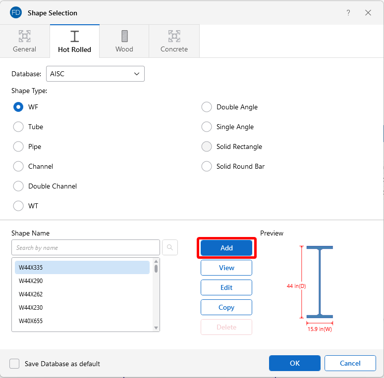
Task: Open the General tab
Action: pyautogui.click(x=25, y=42)
